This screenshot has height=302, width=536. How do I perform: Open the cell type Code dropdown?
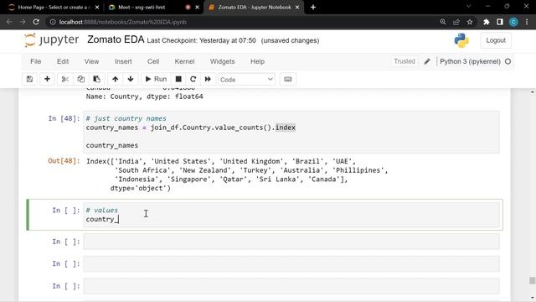point(246,80)
